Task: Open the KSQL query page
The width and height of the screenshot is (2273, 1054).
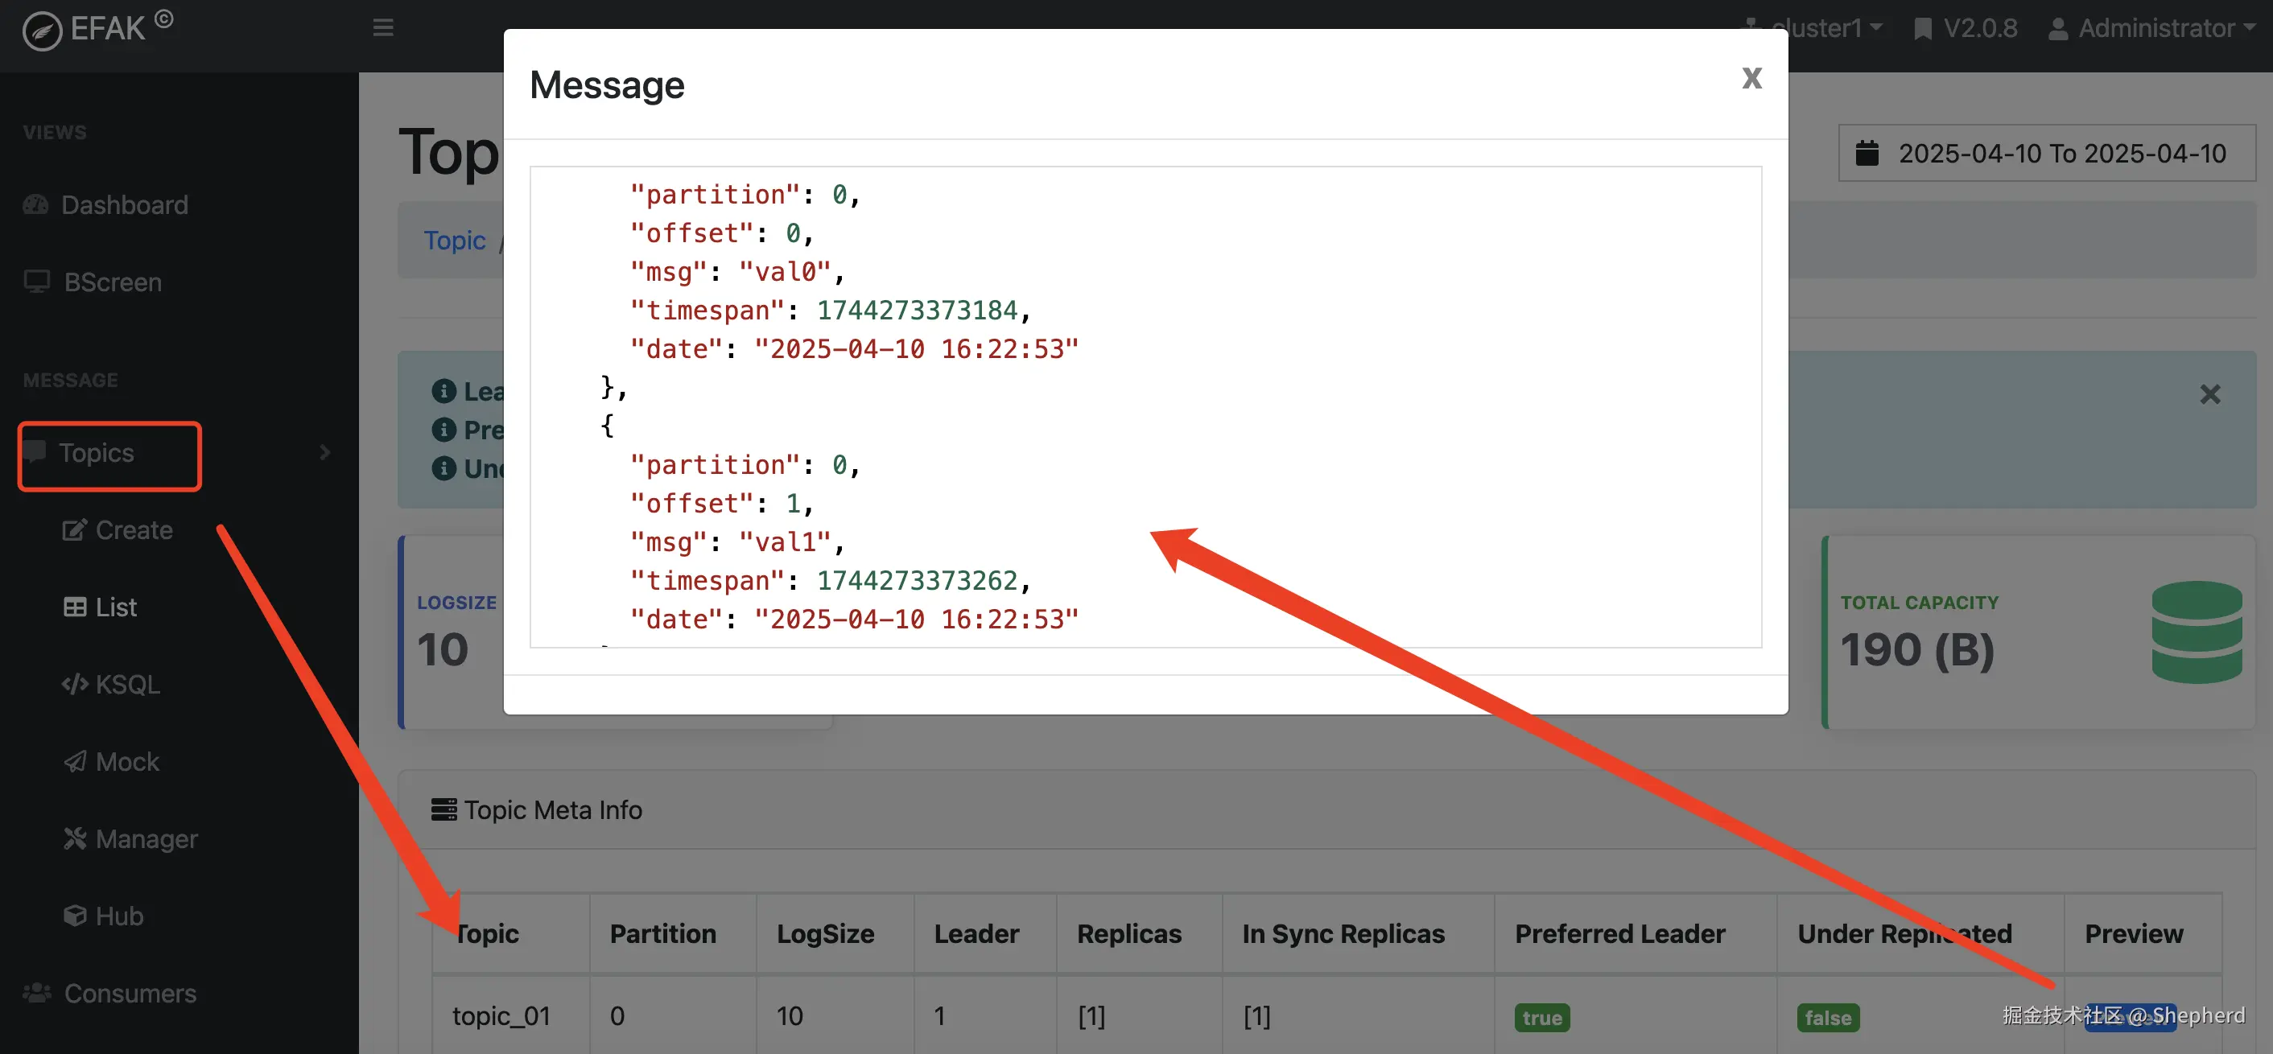Action: point(126,685)
